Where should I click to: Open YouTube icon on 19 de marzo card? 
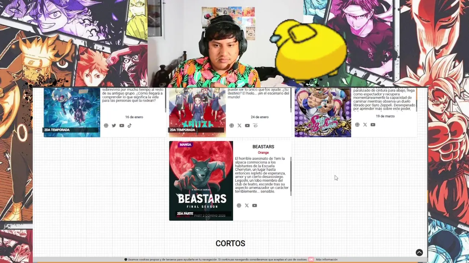373,125
